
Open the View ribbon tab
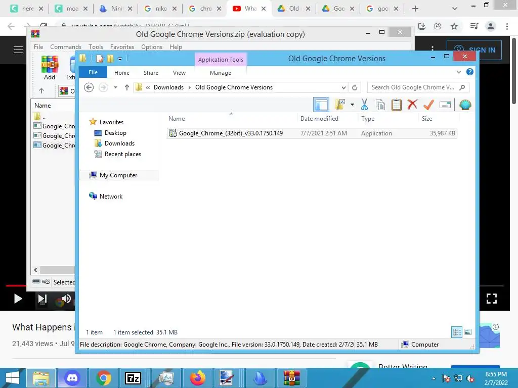point(180,73)
